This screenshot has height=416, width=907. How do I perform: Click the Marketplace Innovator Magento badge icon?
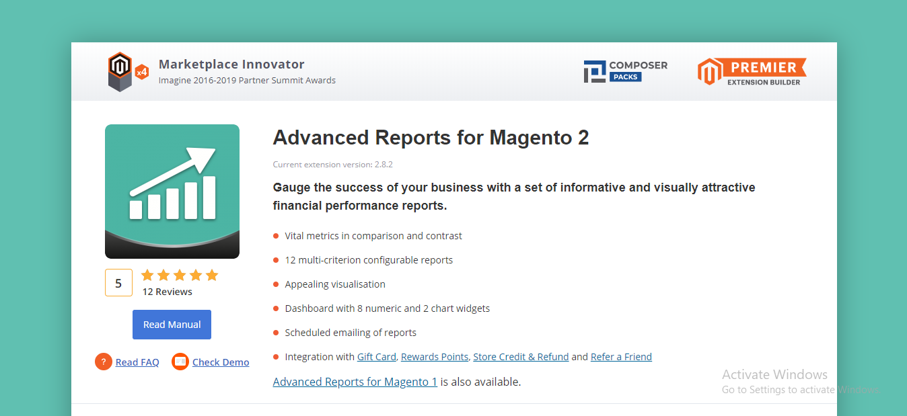[x=118, y=69]
